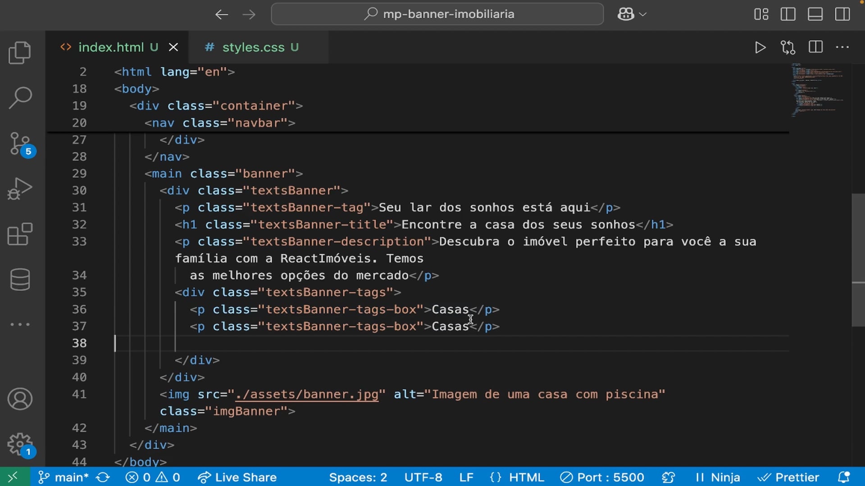Open Source Control with 5 changes

pyautogui.click(x=20, y=144)
